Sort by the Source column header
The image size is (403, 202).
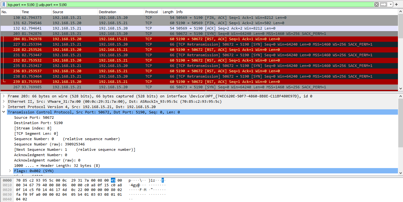74,12
